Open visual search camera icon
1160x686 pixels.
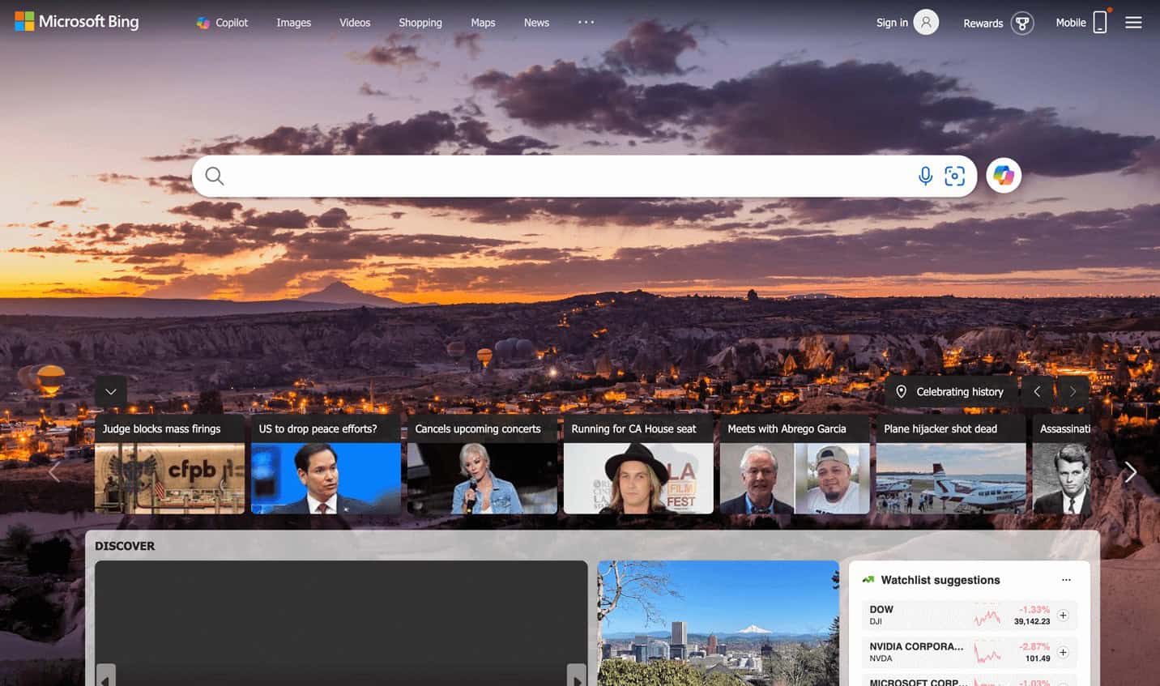pos(954,176)
